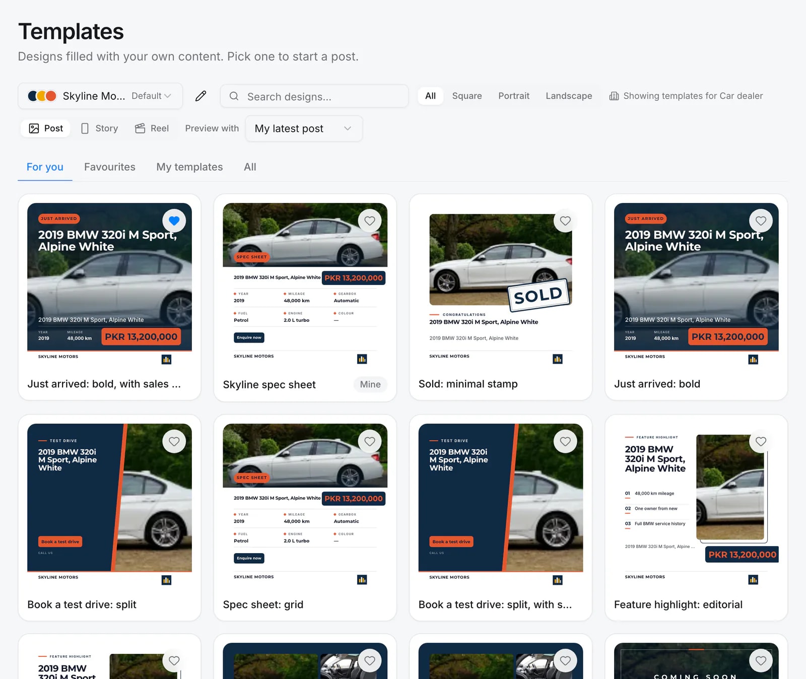The width and height of the screenshot is (806, 679).
Task: Select the Story format button
Action: pos(99,128)
